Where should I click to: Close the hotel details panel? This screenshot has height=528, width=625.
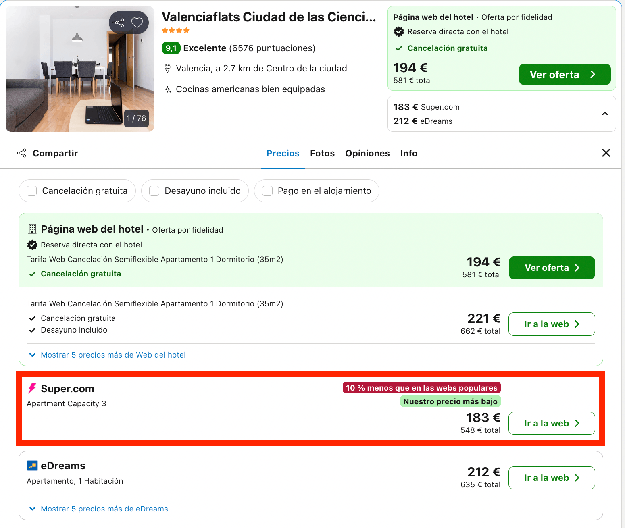(x=606, y=153)
